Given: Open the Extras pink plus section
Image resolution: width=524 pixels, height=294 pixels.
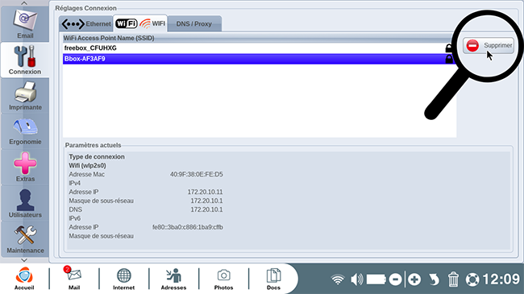Looking at the screenshot, I should pyautogui.click(x=25, y=167).
